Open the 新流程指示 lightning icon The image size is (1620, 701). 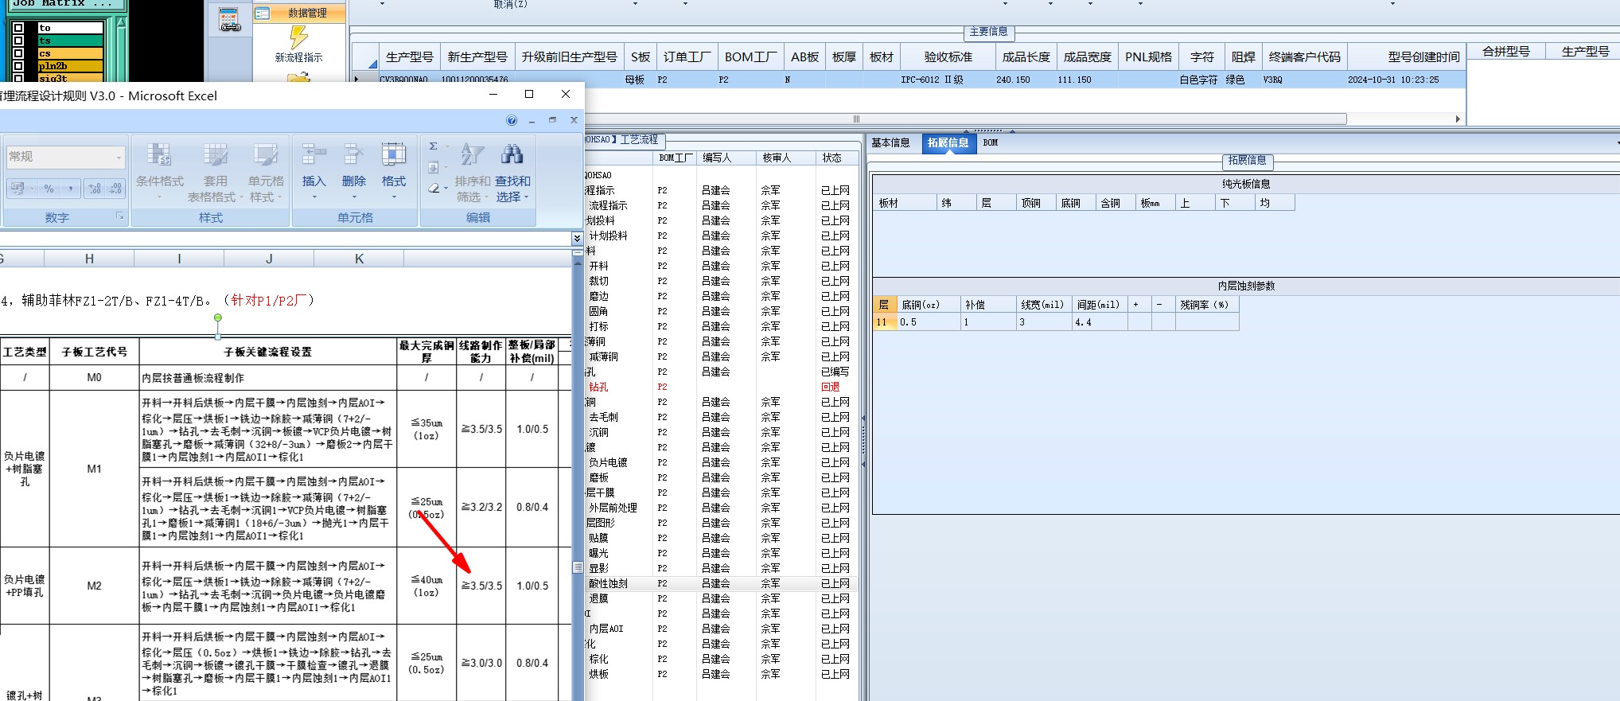[298, 37]
